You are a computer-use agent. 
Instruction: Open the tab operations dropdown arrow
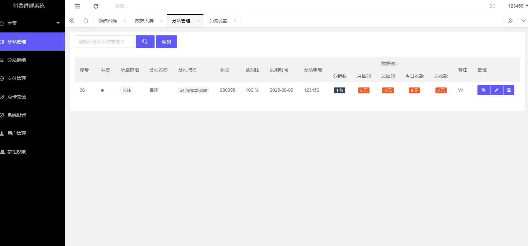523,21
